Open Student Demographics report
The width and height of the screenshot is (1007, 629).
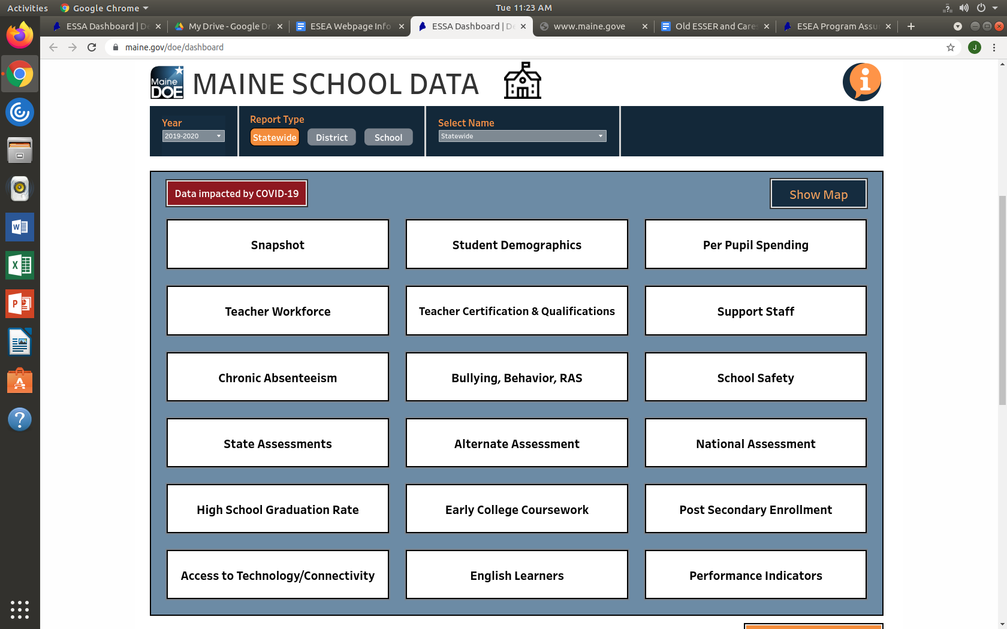517,244
